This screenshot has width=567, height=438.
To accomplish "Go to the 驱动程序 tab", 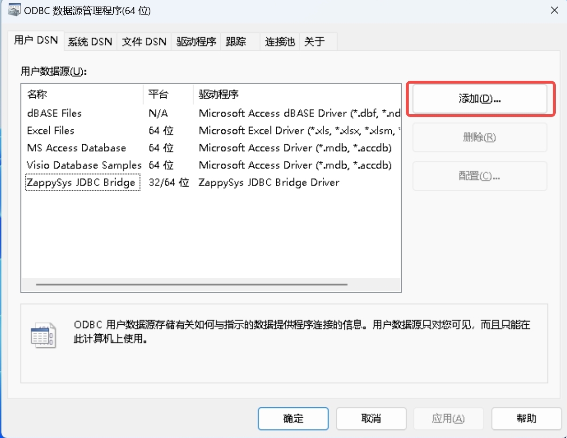I will coord(196,42).
